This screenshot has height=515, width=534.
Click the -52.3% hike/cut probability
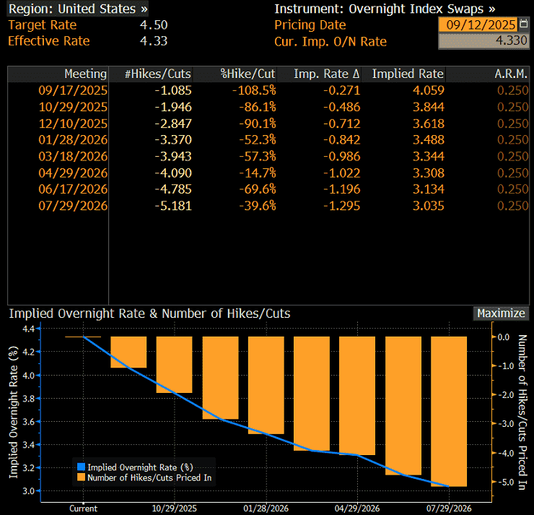pyautogui.click(x=257, y=139)
